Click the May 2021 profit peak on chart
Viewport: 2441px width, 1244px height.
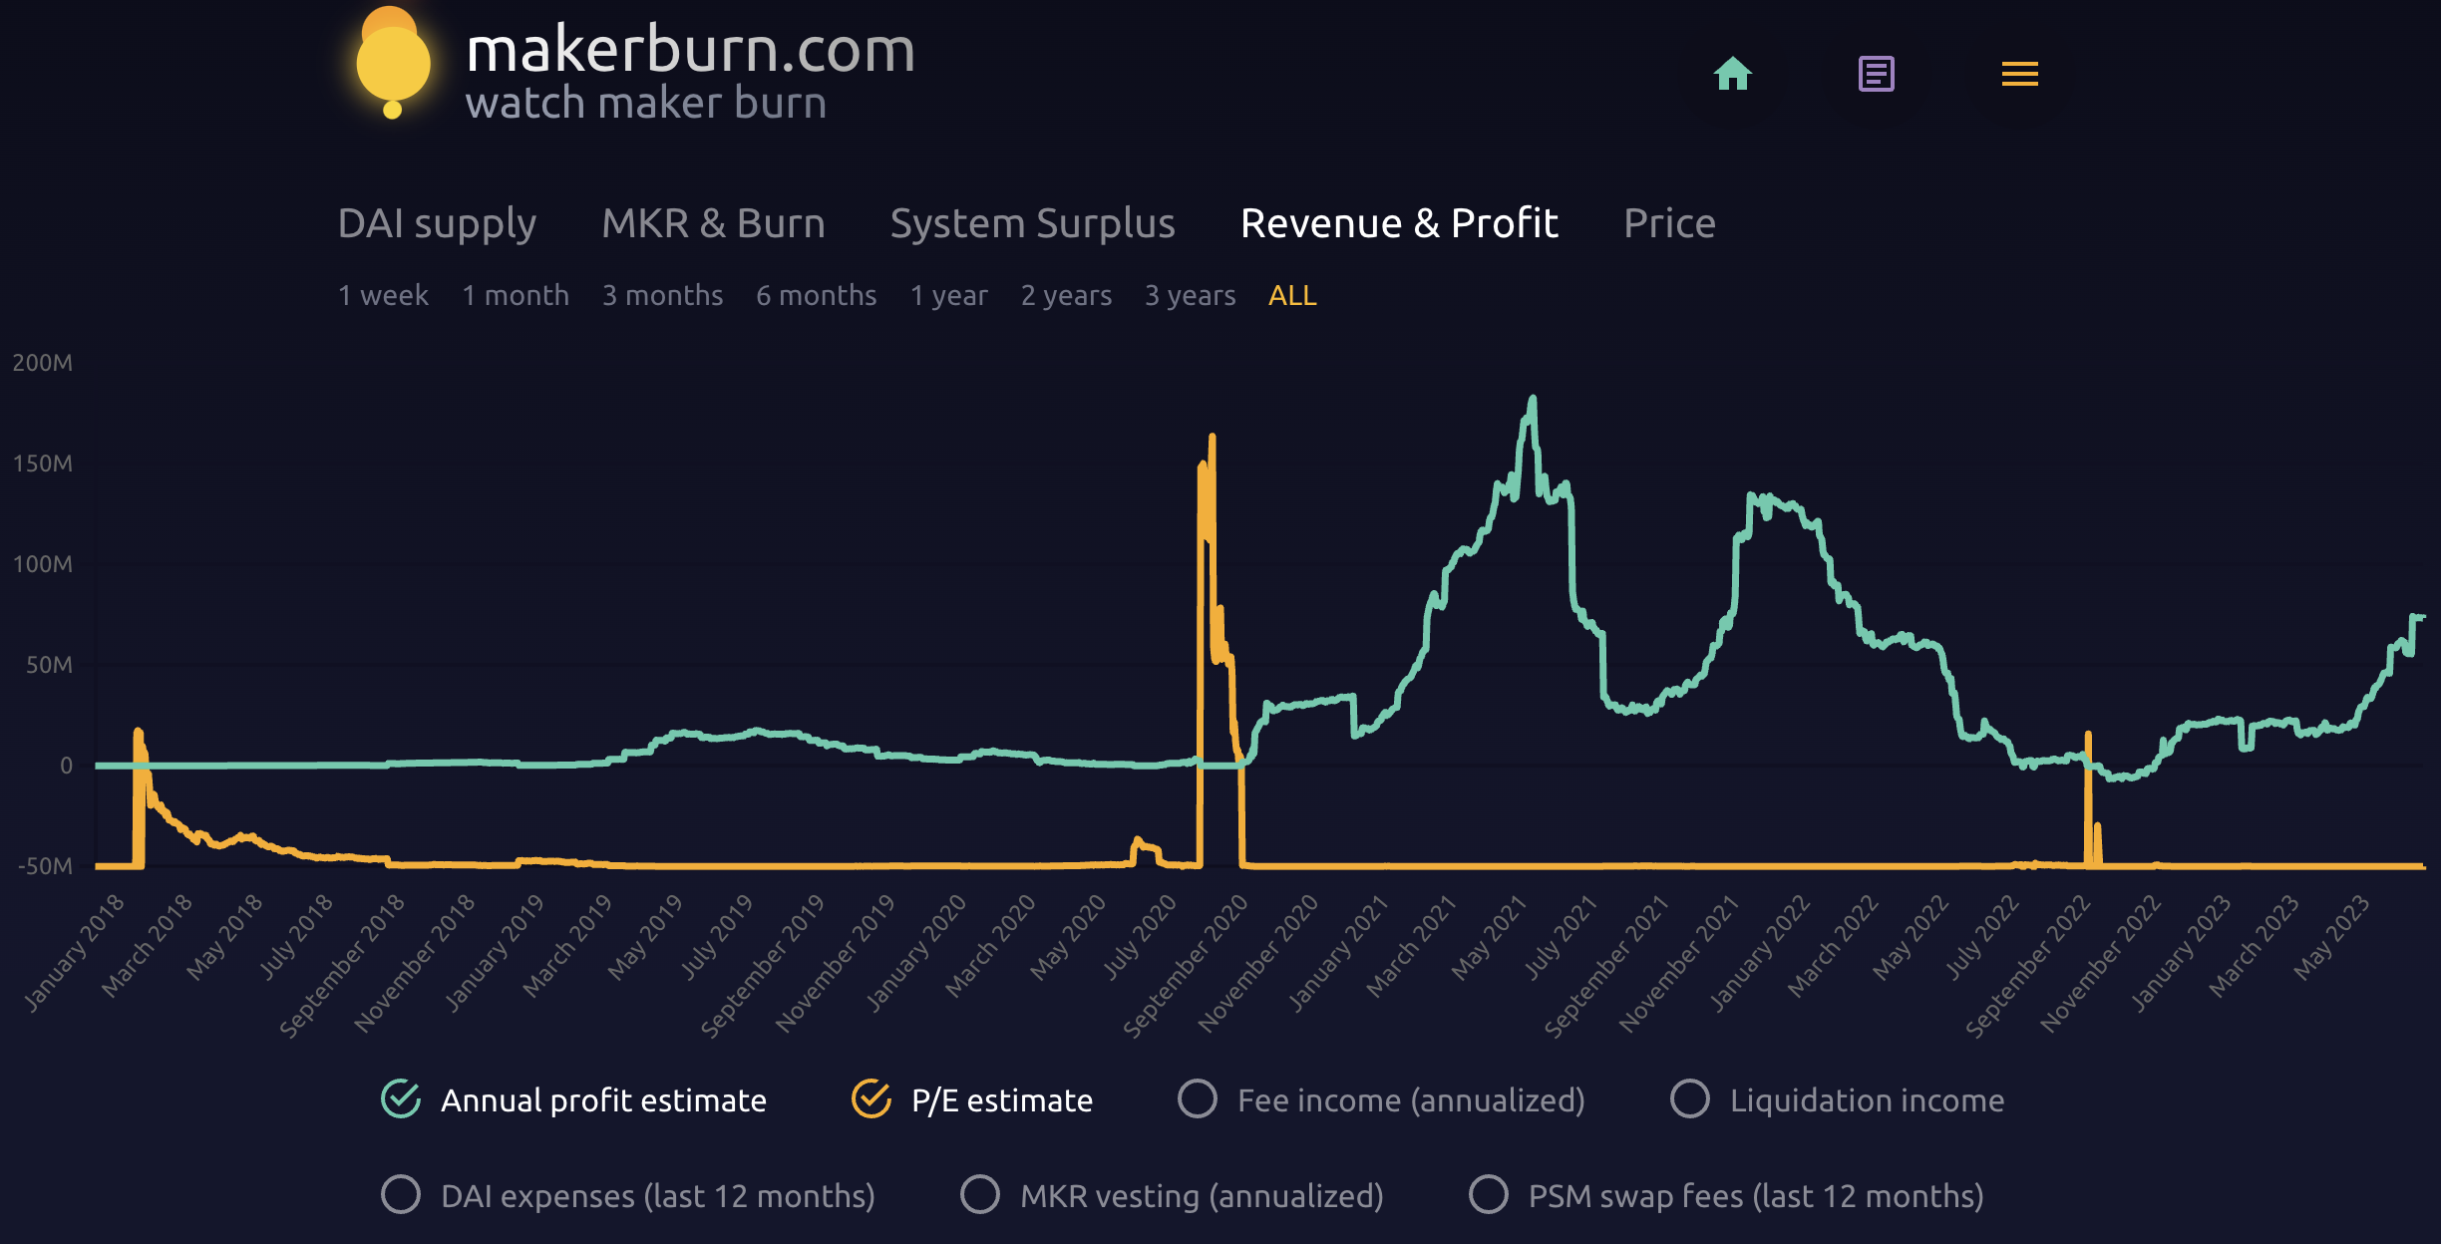point(1533,400)
